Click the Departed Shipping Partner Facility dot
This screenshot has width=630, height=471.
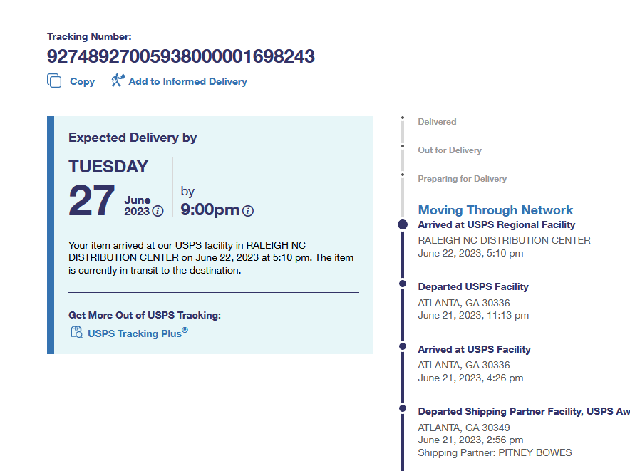pyautogui.click(x=403, y=409)
